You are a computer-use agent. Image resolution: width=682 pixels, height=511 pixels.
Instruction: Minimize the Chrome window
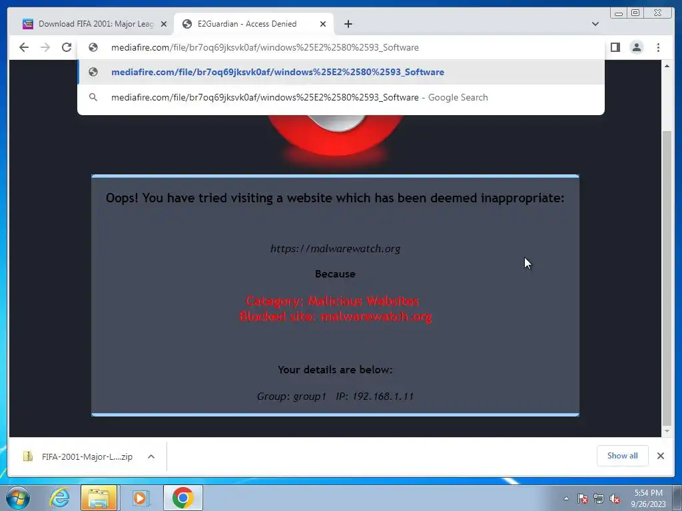pos(619,13)
